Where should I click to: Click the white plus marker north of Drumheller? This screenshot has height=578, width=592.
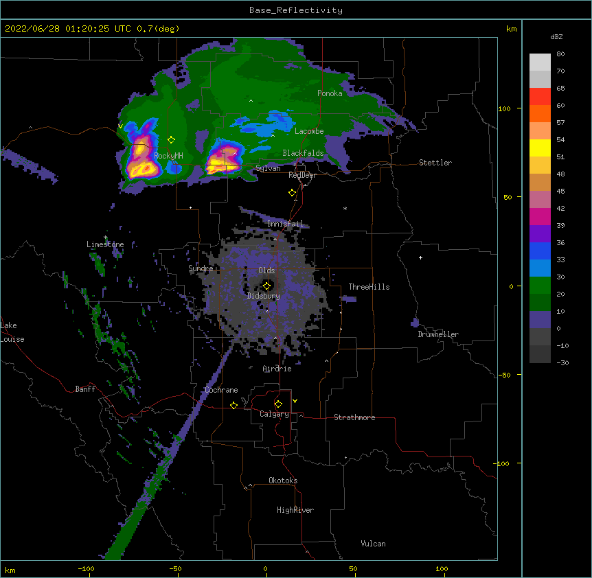(420, 257)
